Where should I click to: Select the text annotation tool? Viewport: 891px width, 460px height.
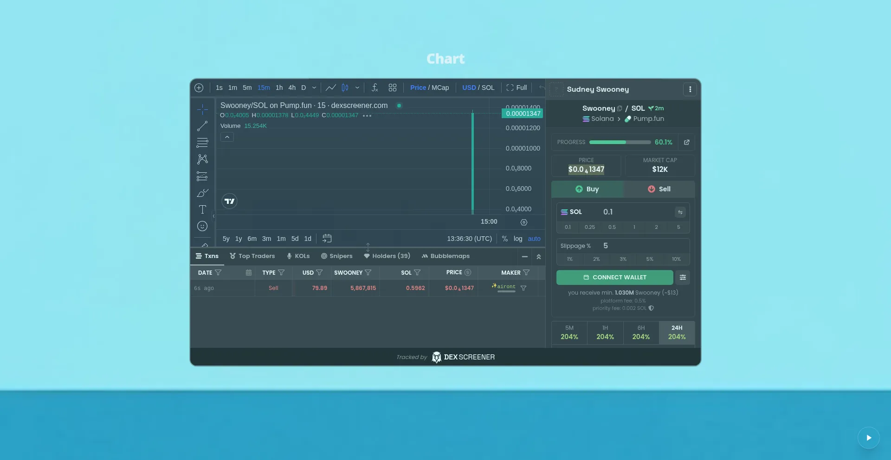point(202,209)
